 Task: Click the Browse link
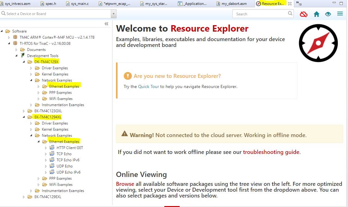[x=125, y=184]
